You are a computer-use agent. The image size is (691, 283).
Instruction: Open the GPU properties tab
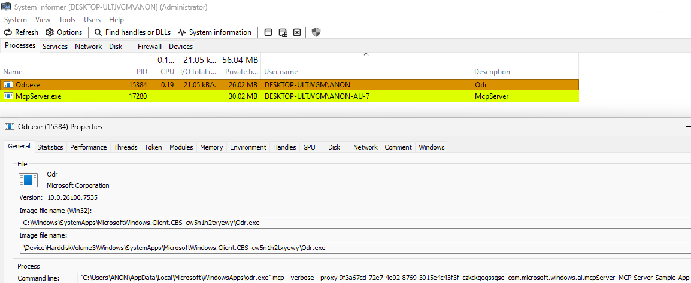[310, 147]
